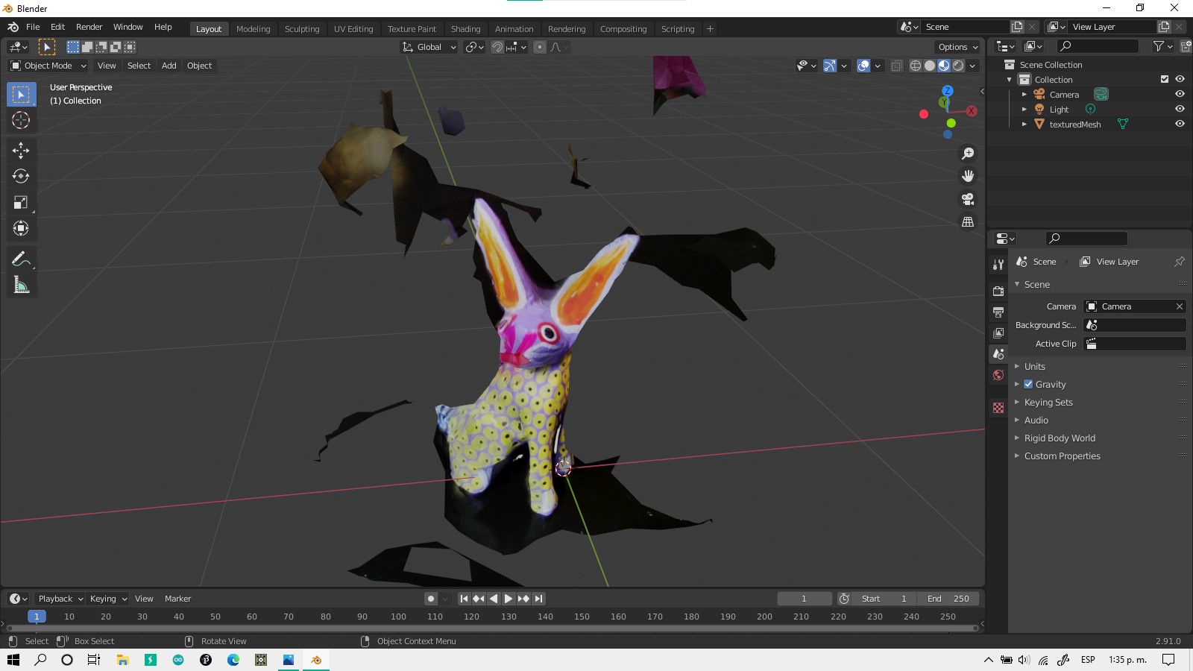Viewport: 1193px width, 671px height.
Task: Toggle camera view in the viewport
Action: click(x=968, y=199)
